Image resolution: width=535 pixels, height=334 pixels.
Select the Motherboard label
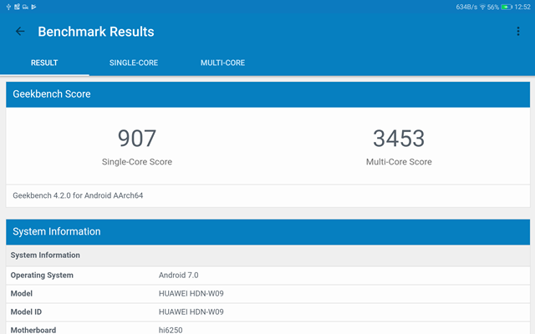33,330
